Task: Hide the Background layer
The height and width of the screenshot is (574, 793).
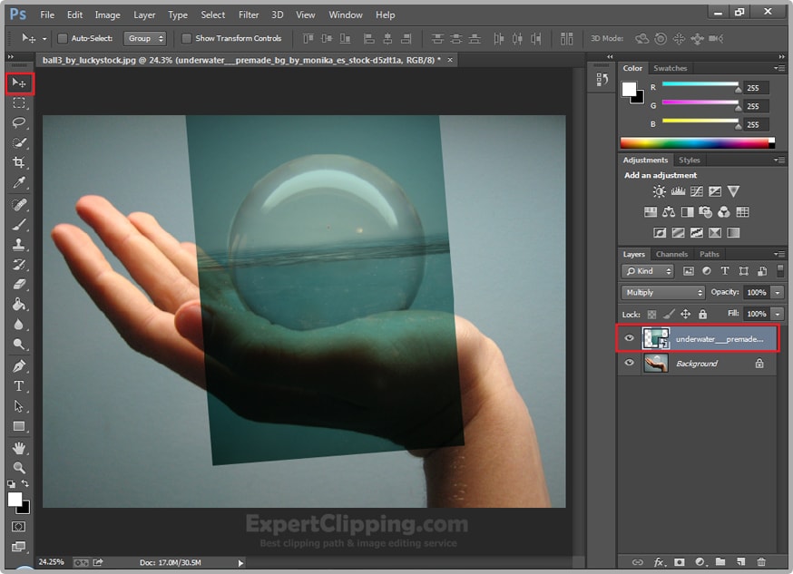Action: click(630, 364)
